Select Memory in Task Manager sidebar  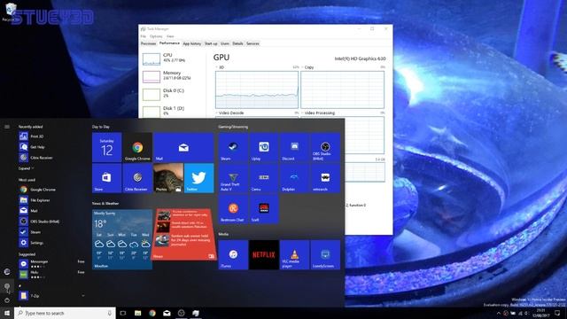[172, 76]
